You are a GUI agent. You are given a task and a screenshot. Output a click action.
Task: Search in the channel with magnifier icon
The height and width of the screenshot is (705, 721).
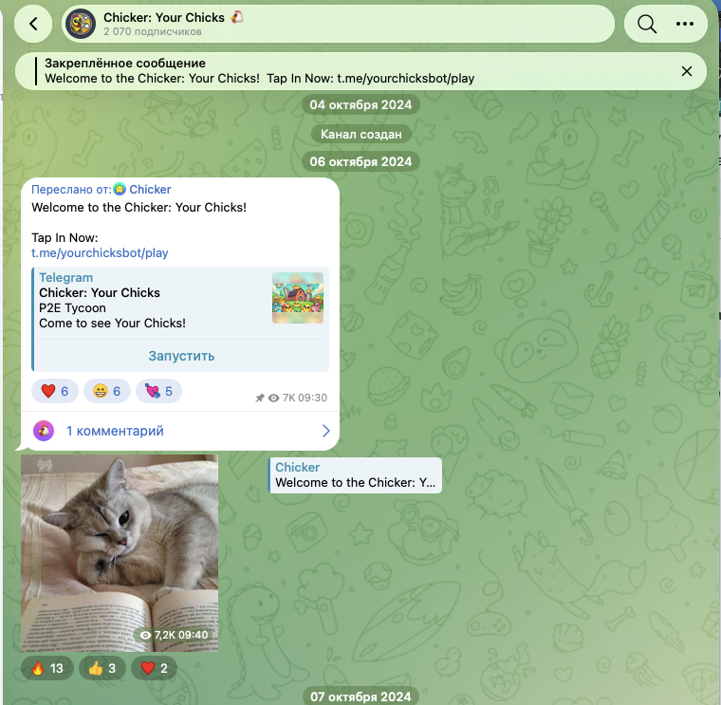[646, 24]
